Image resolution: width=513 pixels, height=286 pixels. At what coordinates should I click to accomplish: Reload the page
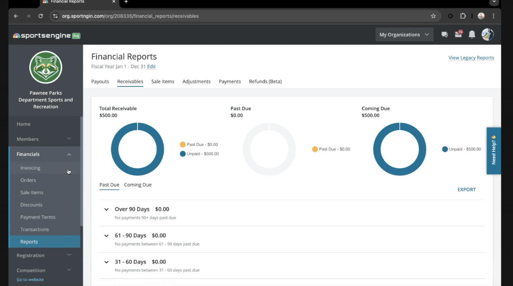pyautogui.click(x=40, y=16)
